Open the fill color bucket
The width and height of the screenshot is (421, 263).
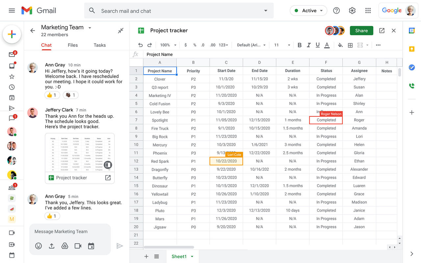340,45
